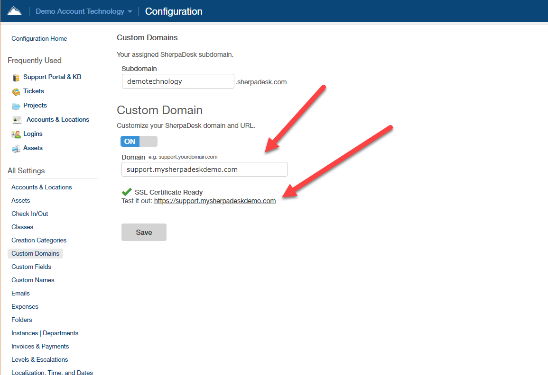Screen dimensions: 548x375
Task: Open Custom Domains from All Settings
Action: click(x=35, y=253)
